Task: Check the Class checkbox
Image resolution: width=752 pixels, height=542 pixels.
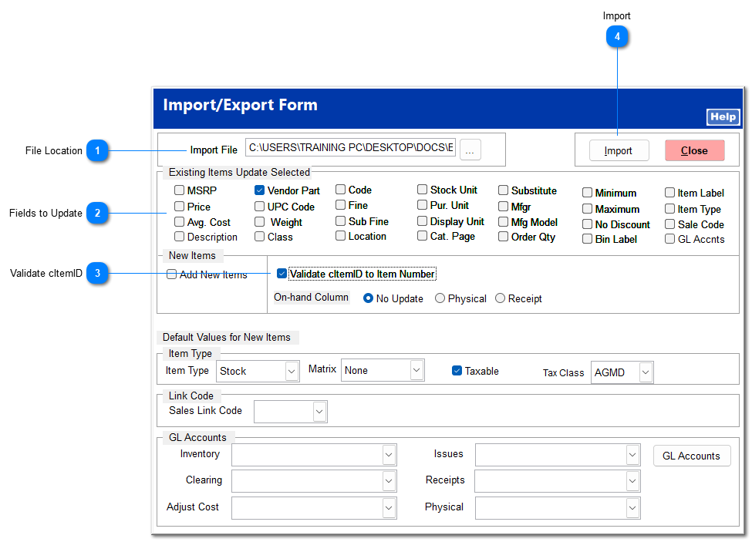Action: click(x=259, y=237)
